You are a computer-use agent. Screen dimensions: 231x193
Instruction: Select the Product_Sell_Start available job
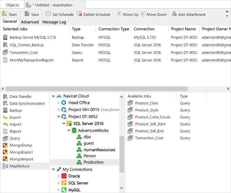click(150, 124)
